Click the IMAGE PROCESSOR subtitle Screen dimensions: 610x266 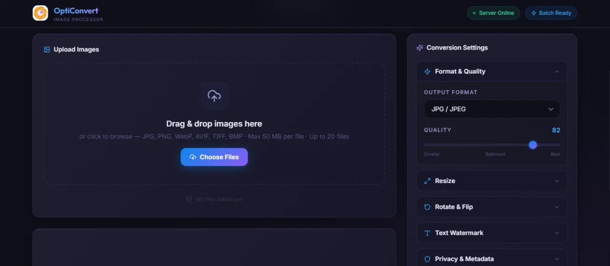[79, 20]
